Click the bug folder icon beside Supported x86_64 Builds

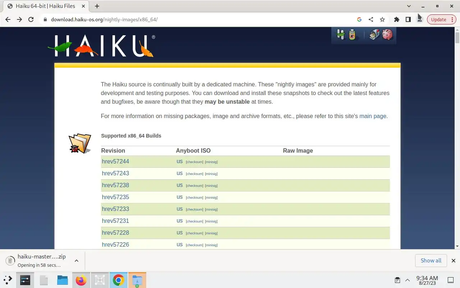point(80,143)
